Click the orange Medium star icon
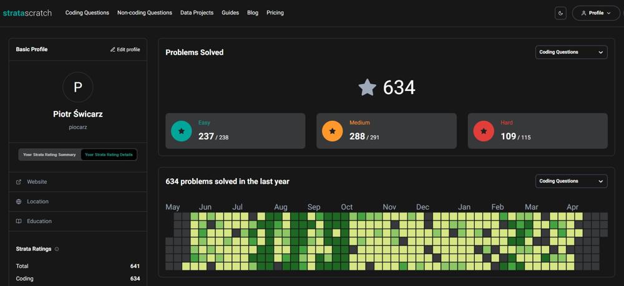 pyautogui.click(x=332, y=131)
